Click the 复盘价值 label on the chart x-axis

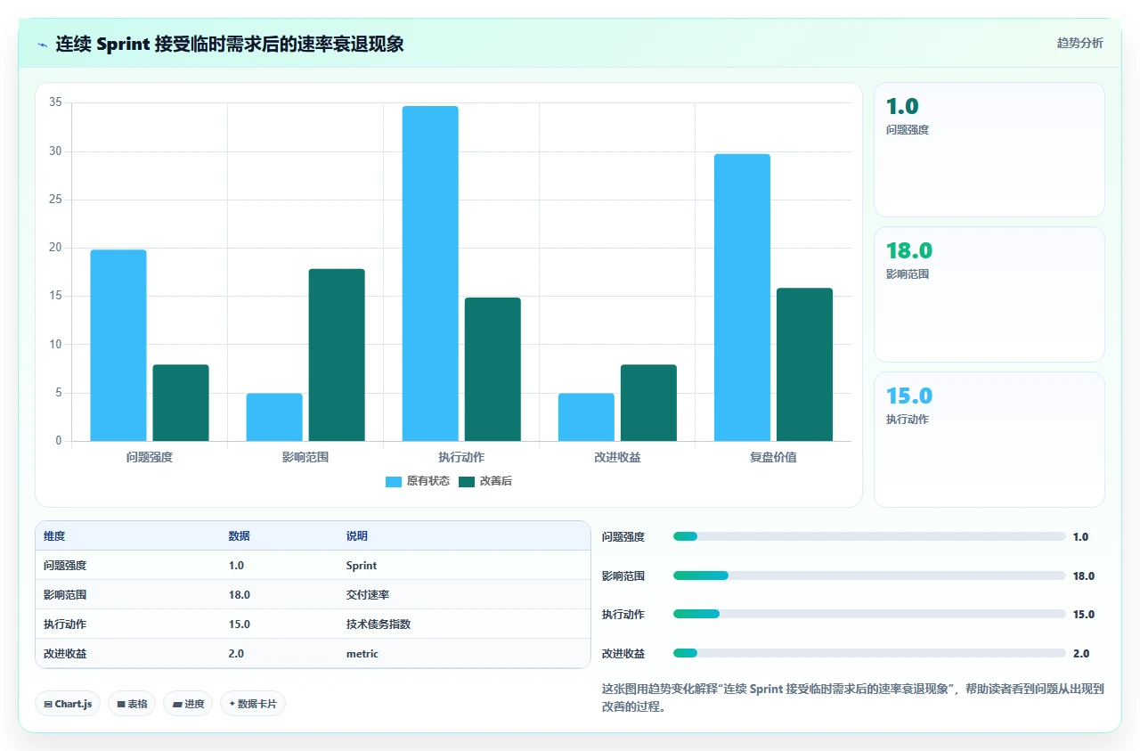click(773, 457)
